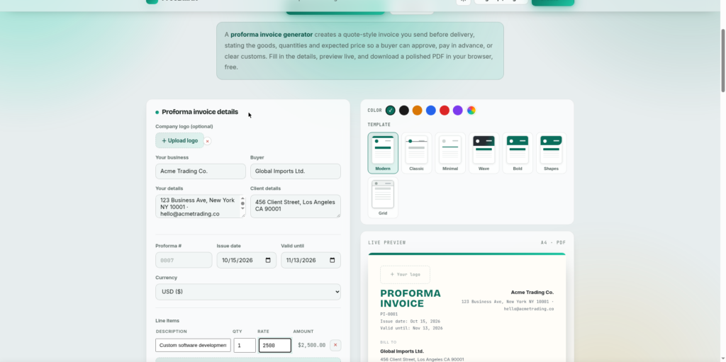Image resolution: width=726 pixels, height=362 pixels.
Task: Open the Valid until calendar picker icon
Action: [x=333, y=260]
